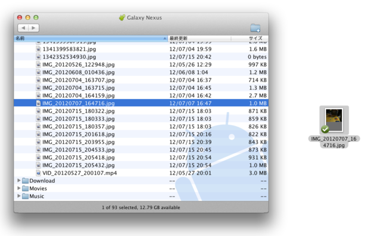Click the Android icon in title bar
382x236 pixels.
coord(122,17)
